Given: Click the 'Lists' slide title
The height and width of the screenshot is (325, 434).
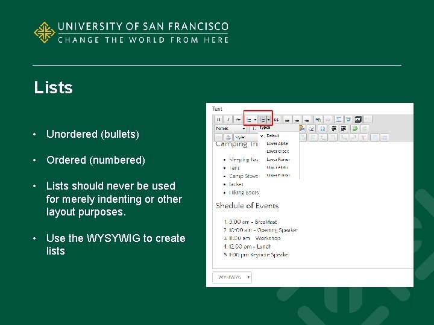Looking at the screenshot, I should coord(53,88).
